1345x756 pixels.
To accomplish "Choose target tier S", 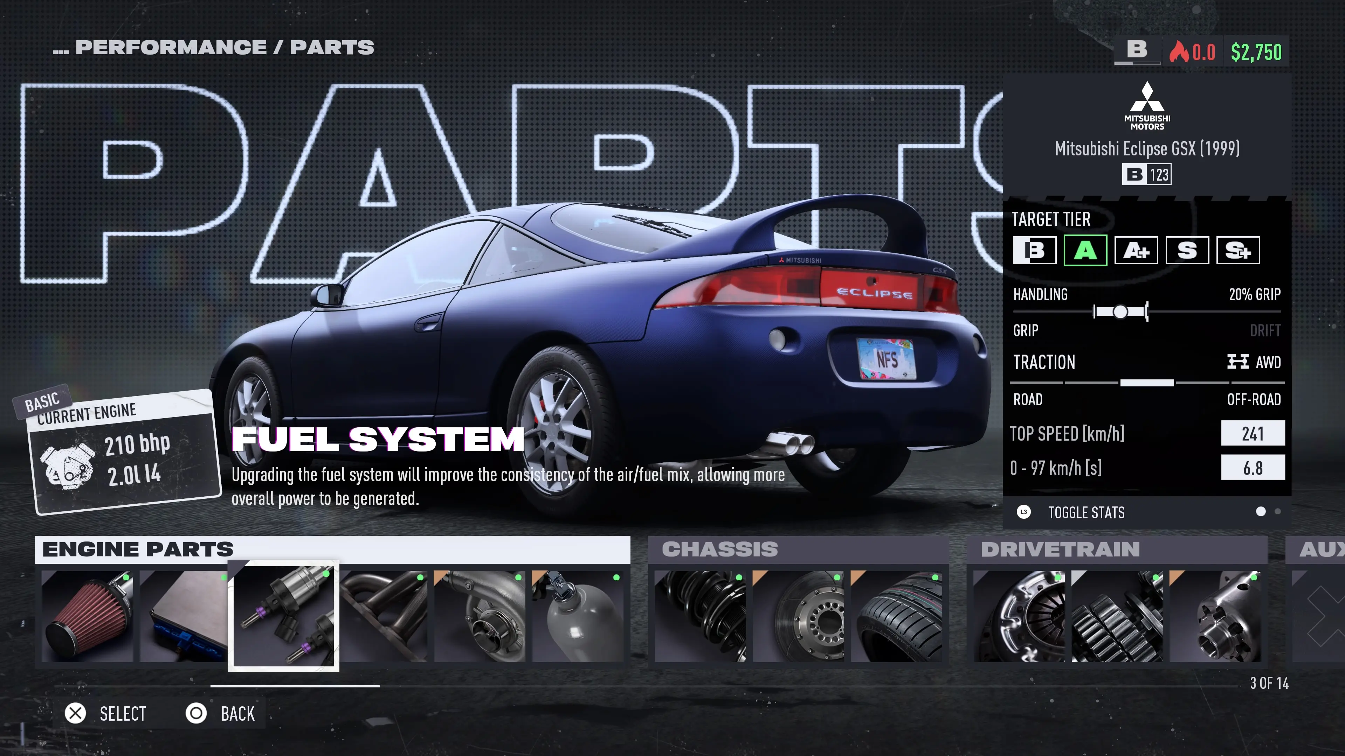I will [1187, 251].
